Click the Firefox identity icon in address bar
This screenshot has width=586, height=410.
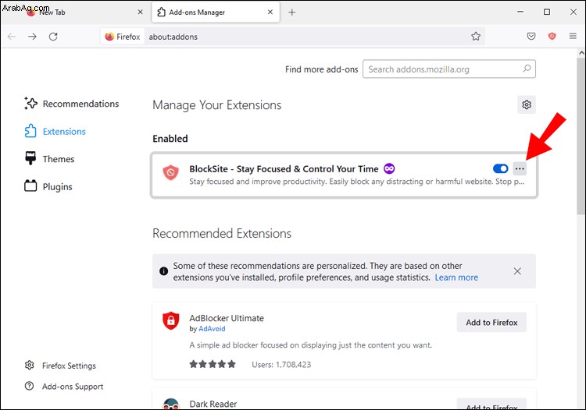tap(122, 37)
